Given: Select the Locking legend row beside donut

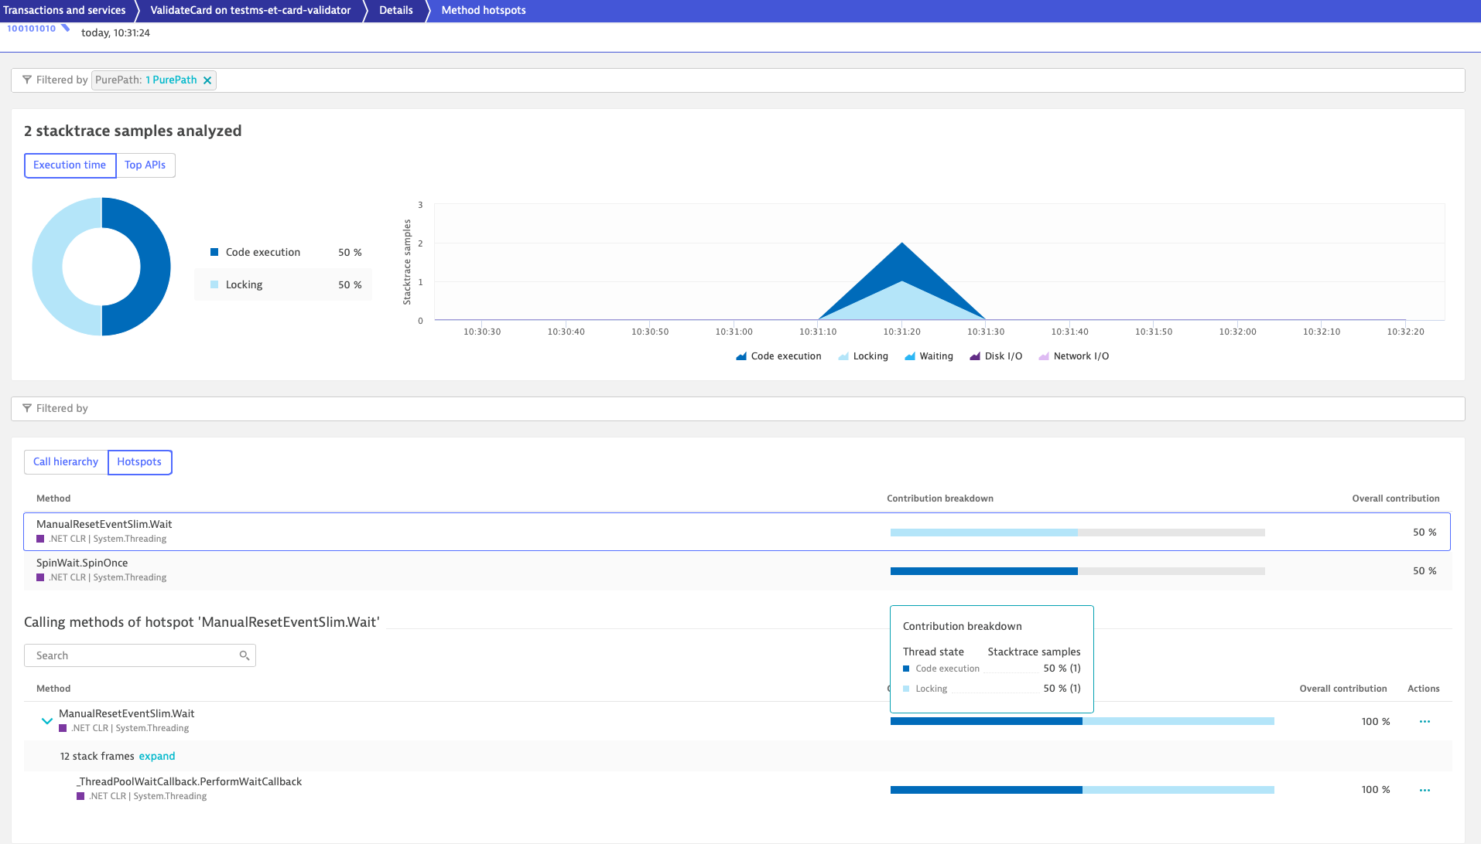Looking at the screenshot, I should [x=284, y=285].
